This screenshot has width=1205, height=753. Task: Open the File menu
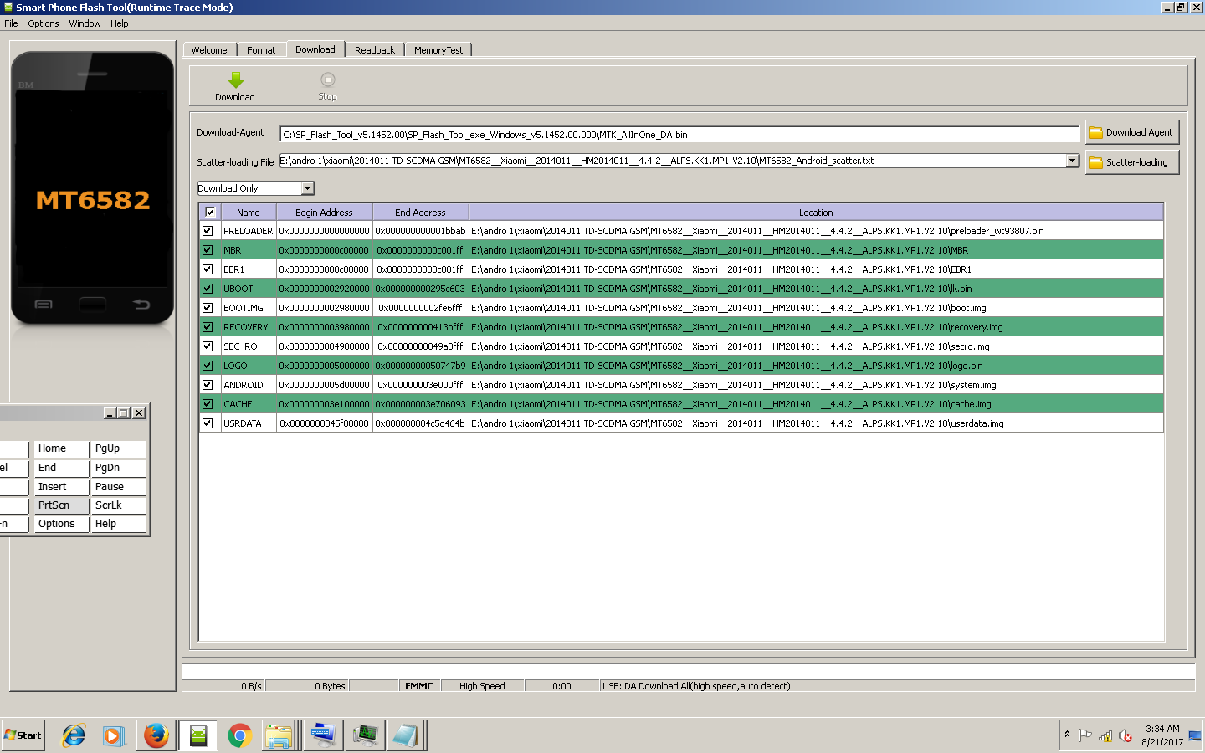(x=11, y=23)
